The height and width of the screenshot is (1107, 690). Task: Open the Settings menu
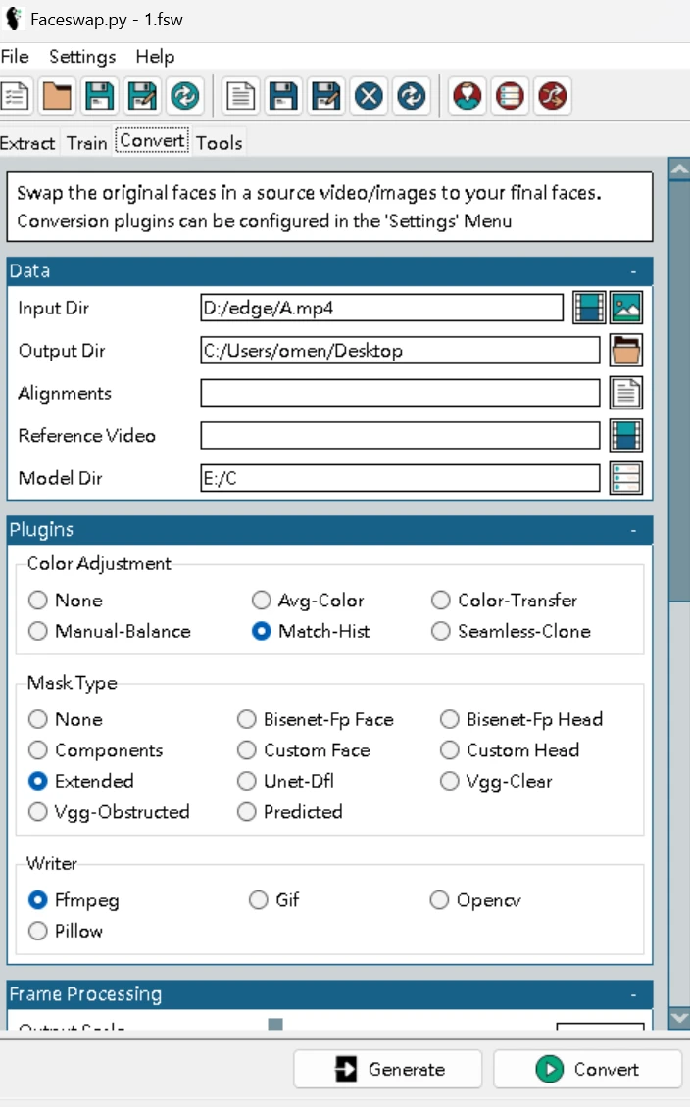tap(82, 57)
